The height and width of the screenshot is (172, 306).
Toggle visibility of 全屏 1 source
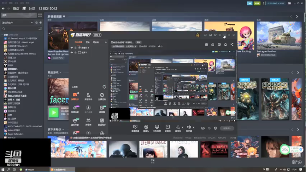coord(72,52)
